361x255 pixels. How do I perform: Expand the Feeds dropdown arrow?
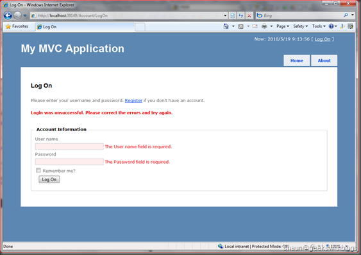tap(248, 26)
